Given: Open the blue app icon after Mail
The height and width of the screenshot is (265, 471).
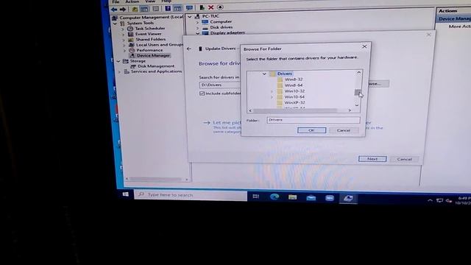Looking at the screenshot, I should [x=330, y=198].
